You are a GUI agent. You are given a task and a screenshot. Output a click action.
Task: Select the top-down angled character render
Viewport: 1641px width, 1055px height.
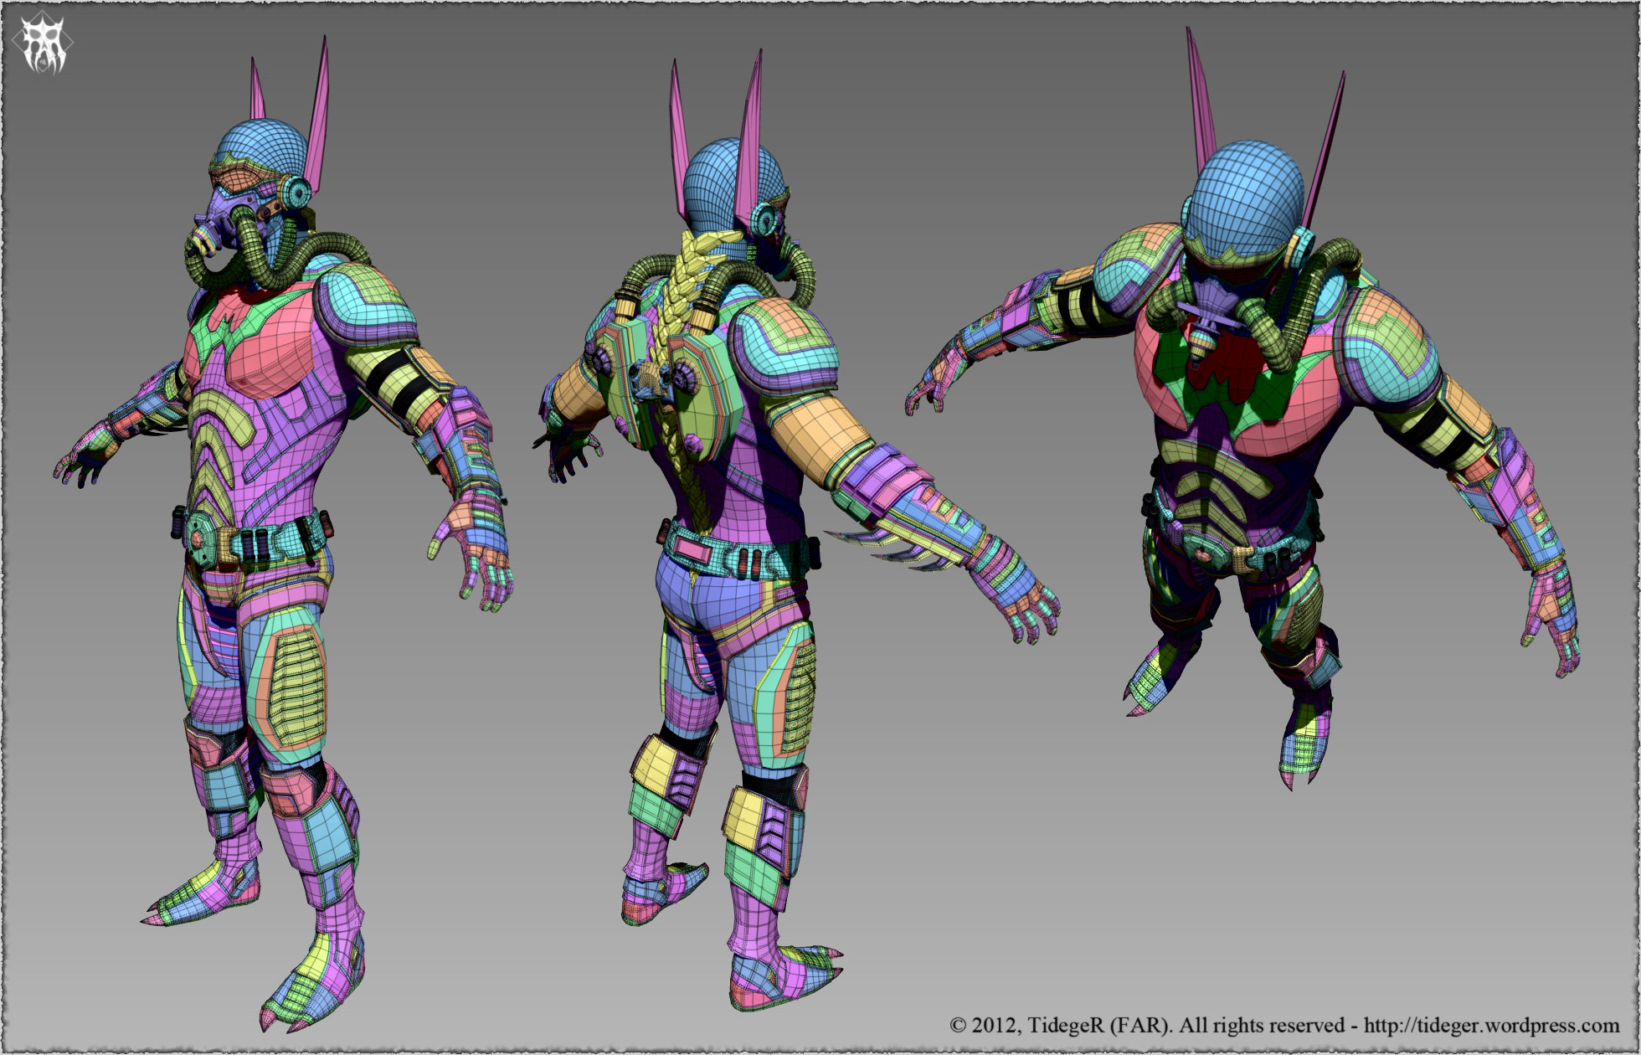click(x=1243, y=410)
